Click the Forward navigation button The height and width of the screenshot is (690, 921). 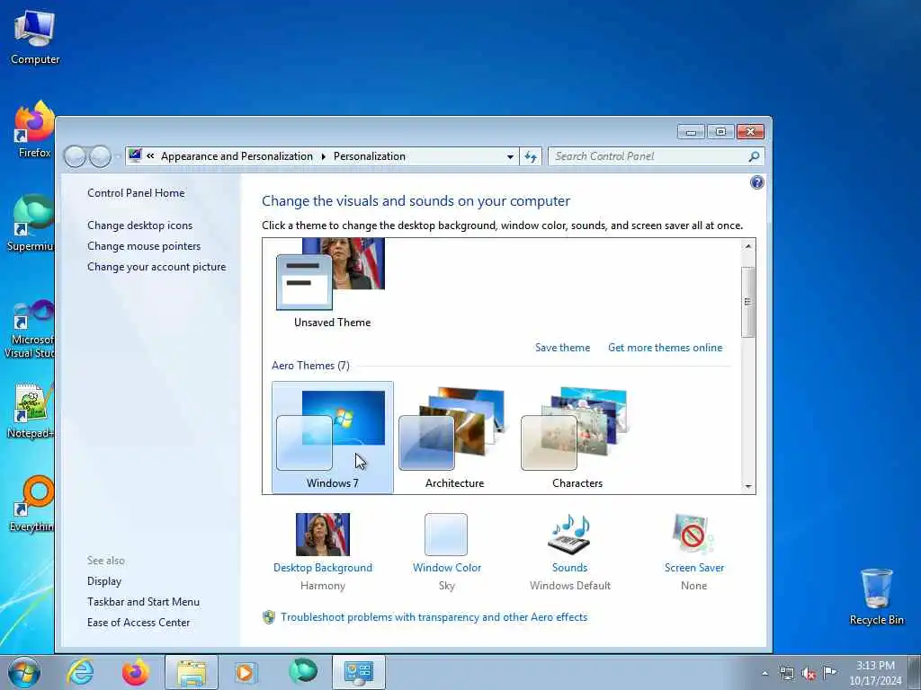(x=101, y=156)
